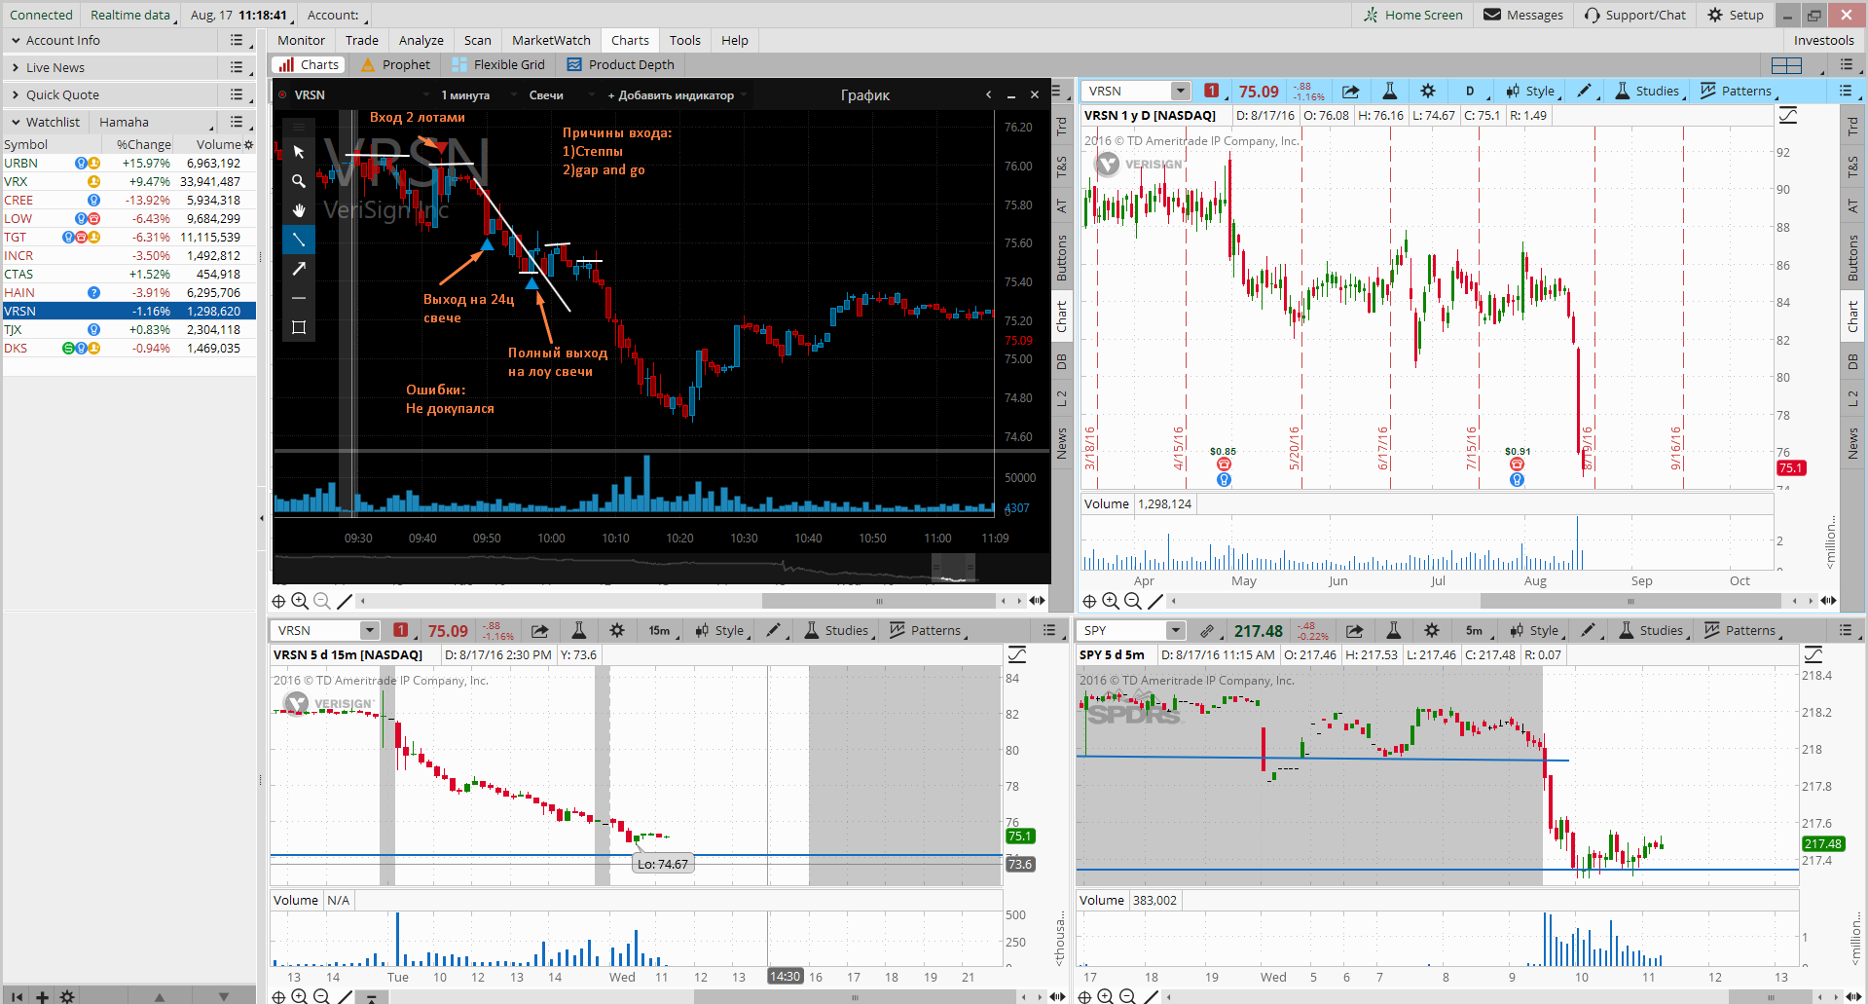Click the share icon in top-right VRSN chart toolbar
This screenshot has width=1868, height=1004.
[1351, 91]
